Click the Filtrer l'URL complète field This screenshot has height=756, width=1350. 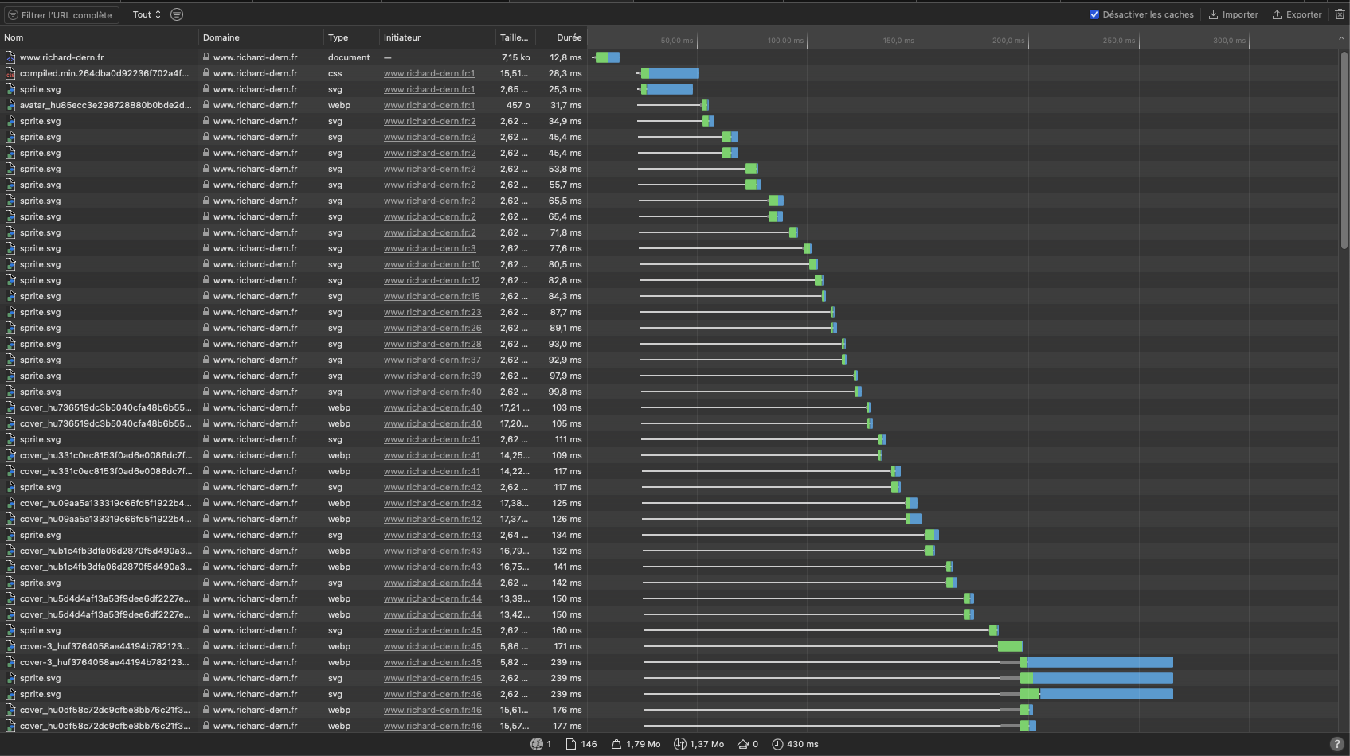click(64, 14)
